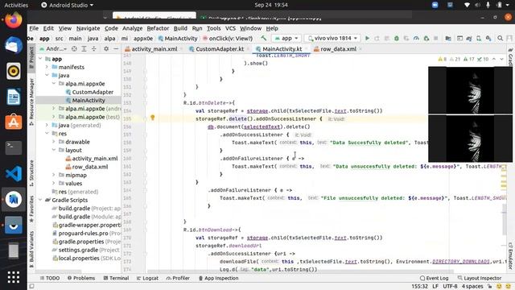Open Visual Studio Code from the dock
Image resolution: width=515 pixels, height=290 pixels.
tap(14, 174)
